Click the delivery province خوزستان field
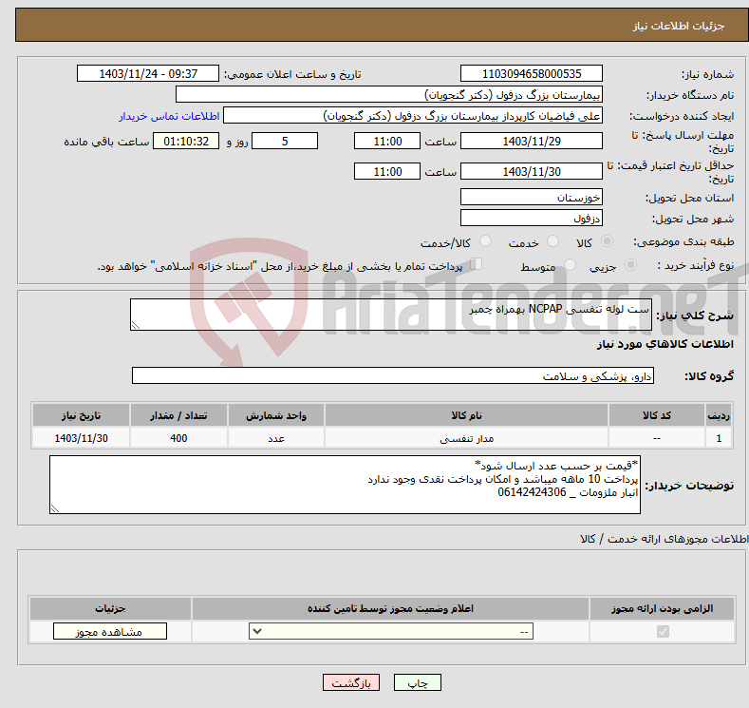 531,197
